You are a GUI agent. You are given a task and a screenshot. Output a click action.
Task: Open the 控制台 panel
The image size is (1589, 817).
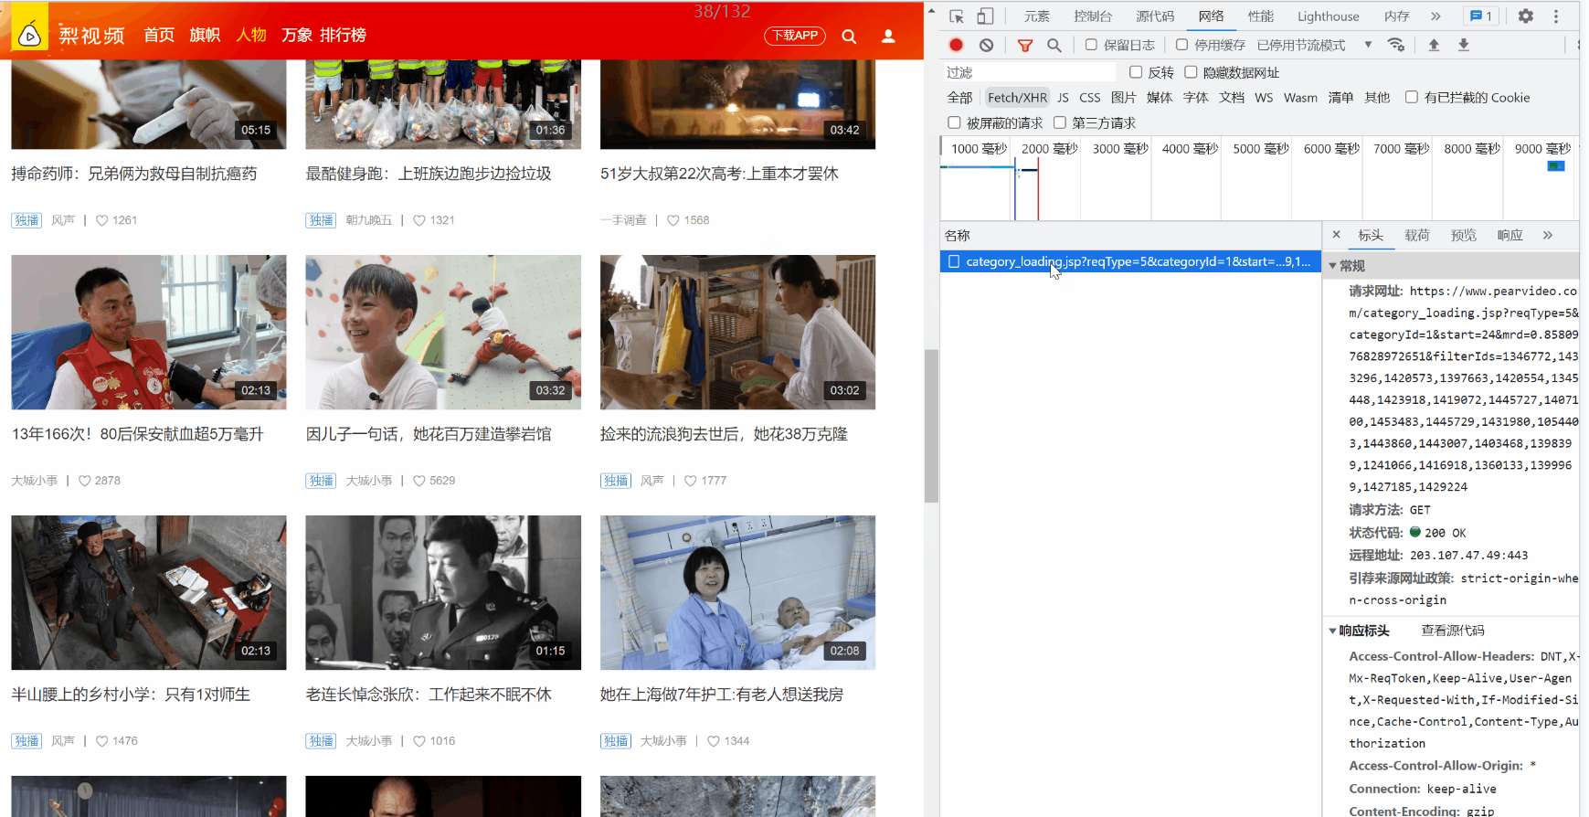click(1093, 16)
